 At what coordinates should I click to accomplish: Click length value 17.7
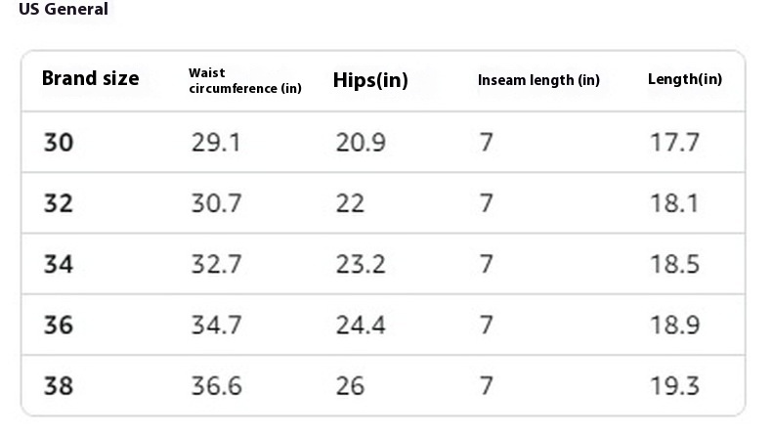click(674, 143)
